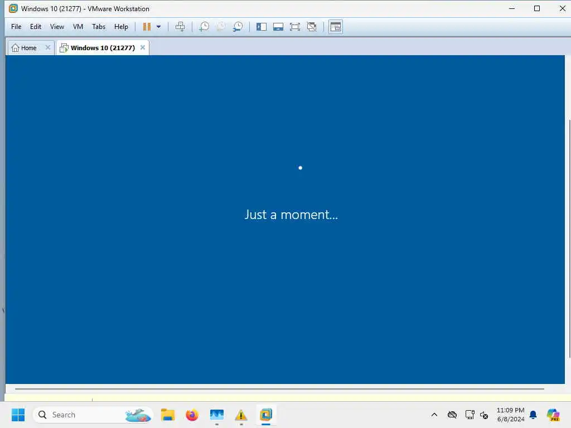The height and width of the screenshot is (428, 571).
Task: Close the Windows 10 (21277) tab
Action: pos(143,47)
